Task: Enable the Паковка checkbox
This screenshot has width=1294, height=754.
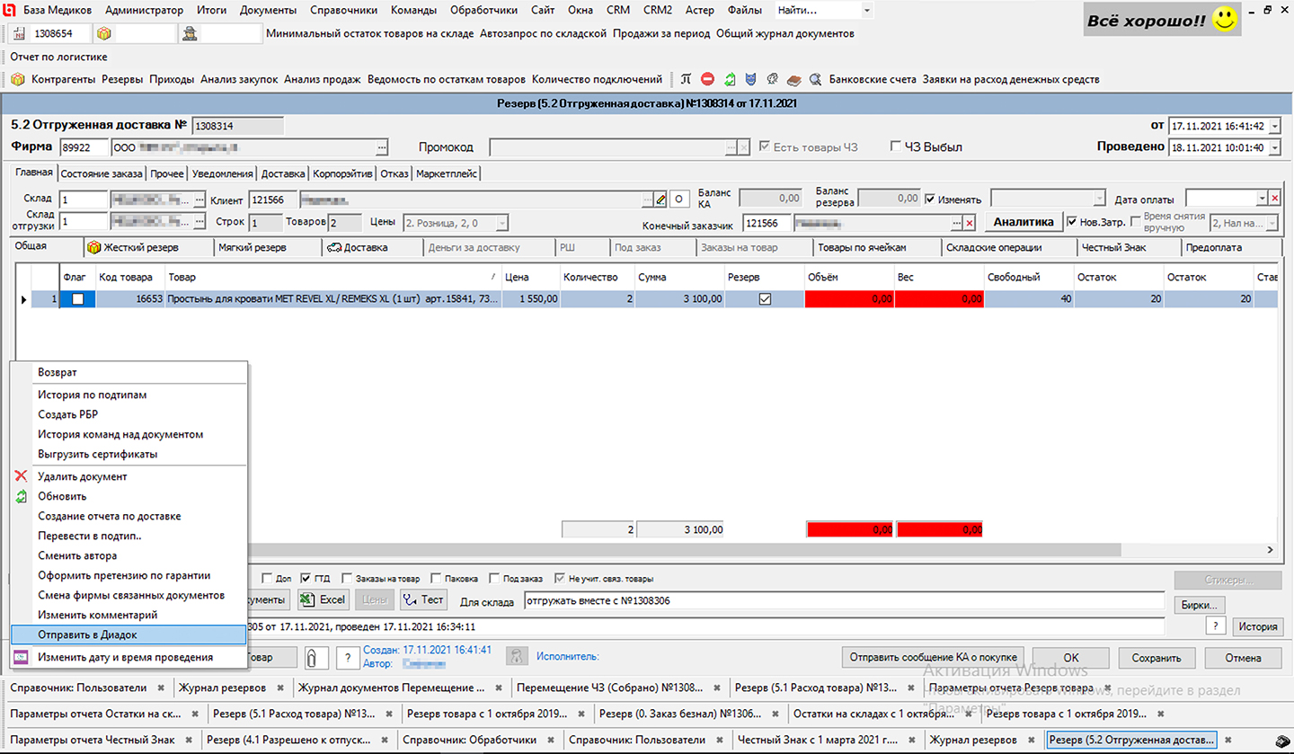Action: coord(437,578)
